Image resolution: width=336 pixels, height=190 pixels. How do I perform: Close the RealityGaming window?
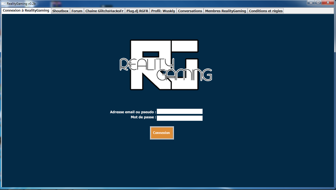click(x=328, y=2)
